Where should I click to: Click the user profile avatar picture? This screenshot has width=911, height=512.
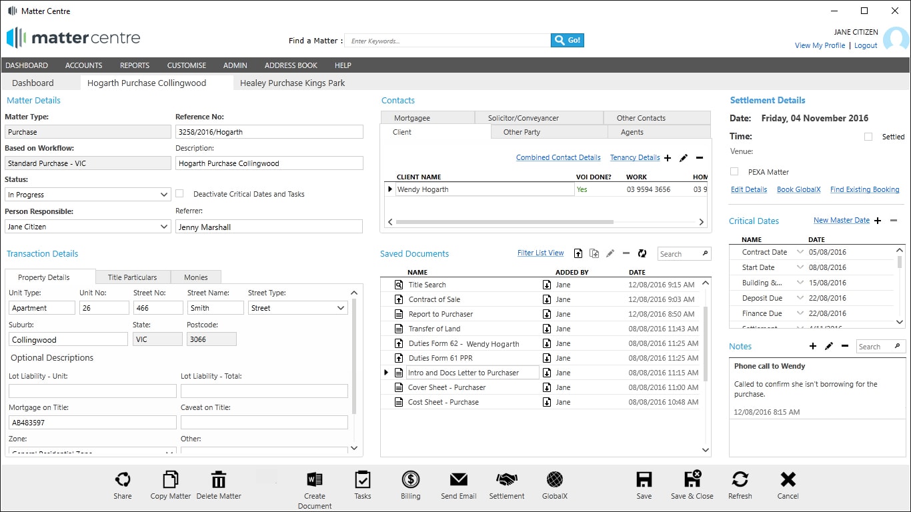pyautogui.click(x=895, y=39)
